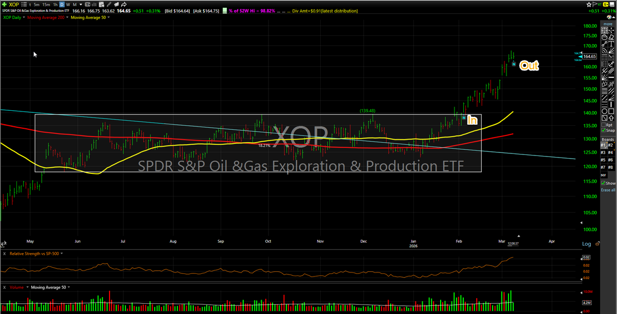Close the Relative Strength pane with X
Image resolution: width=617 pixels, height=314 pixels.
4,253
